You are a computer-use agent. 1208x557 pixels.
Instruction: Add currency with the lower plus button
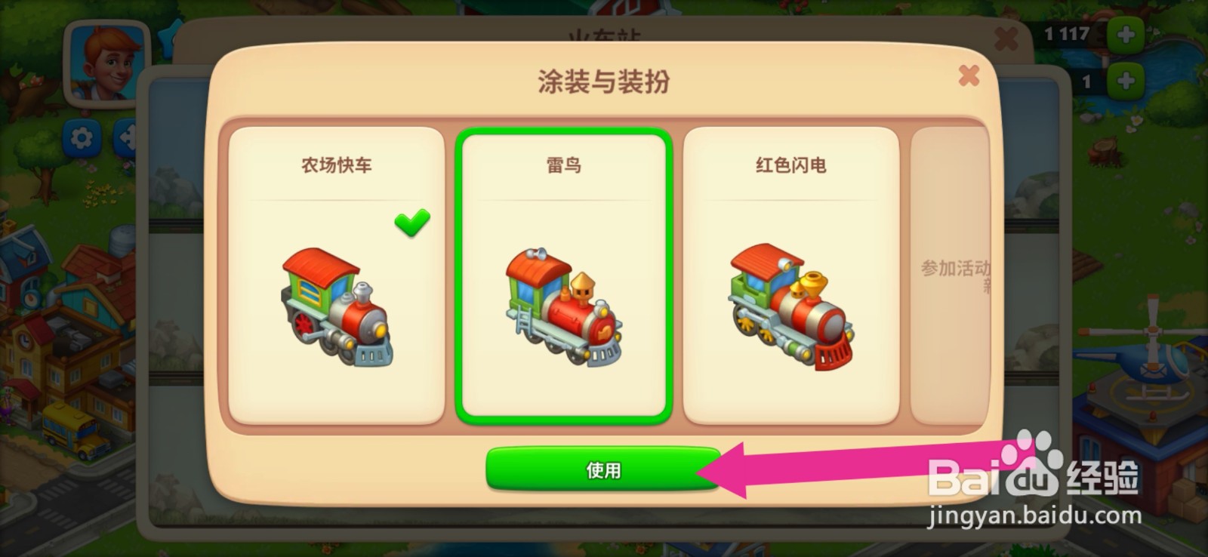coord(1125,81)
